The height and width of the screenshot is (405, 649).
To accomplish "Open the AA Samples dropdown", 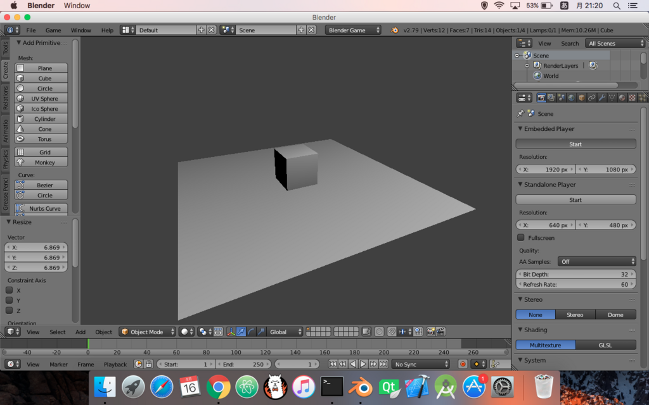I will (x=597, y=261).
